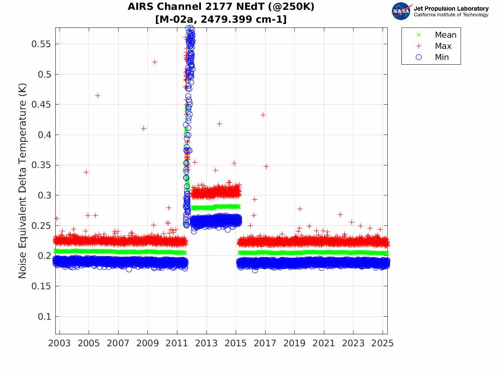Select the red Max outlier near 0.465

pyautogui.click(x=98, y=96)
